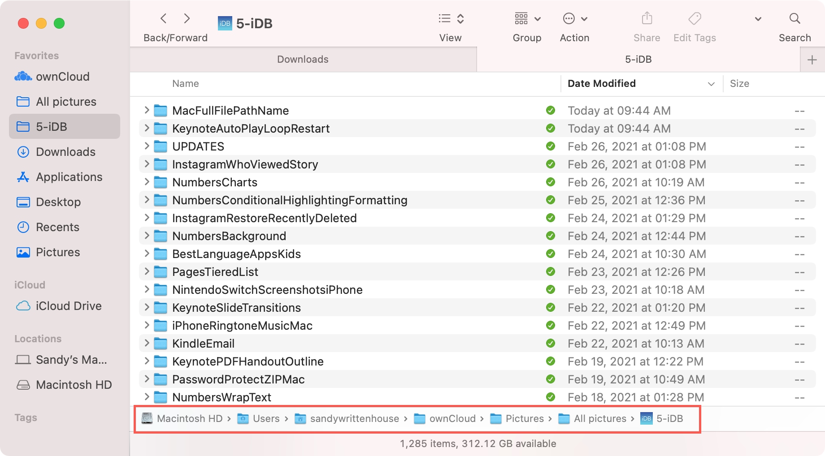825x456 pixels.
Task: Click Users in the path bar
Action: coord(258,418)
